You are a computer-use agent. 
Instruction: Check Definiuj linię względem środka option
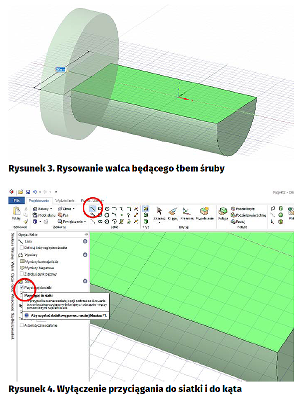click(x=21, y=247)
